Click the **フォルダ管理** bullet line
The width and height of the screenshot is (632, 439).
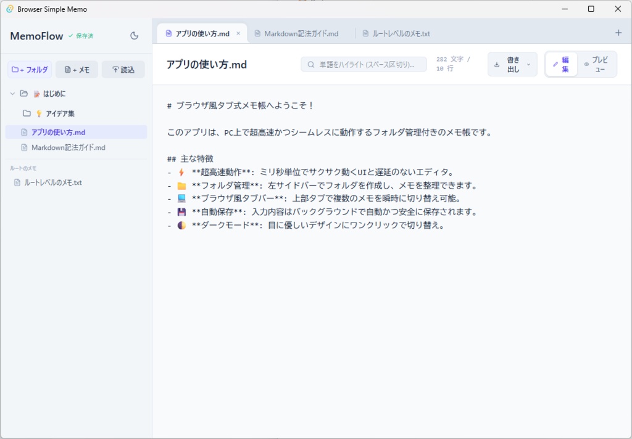click(323, 185)
